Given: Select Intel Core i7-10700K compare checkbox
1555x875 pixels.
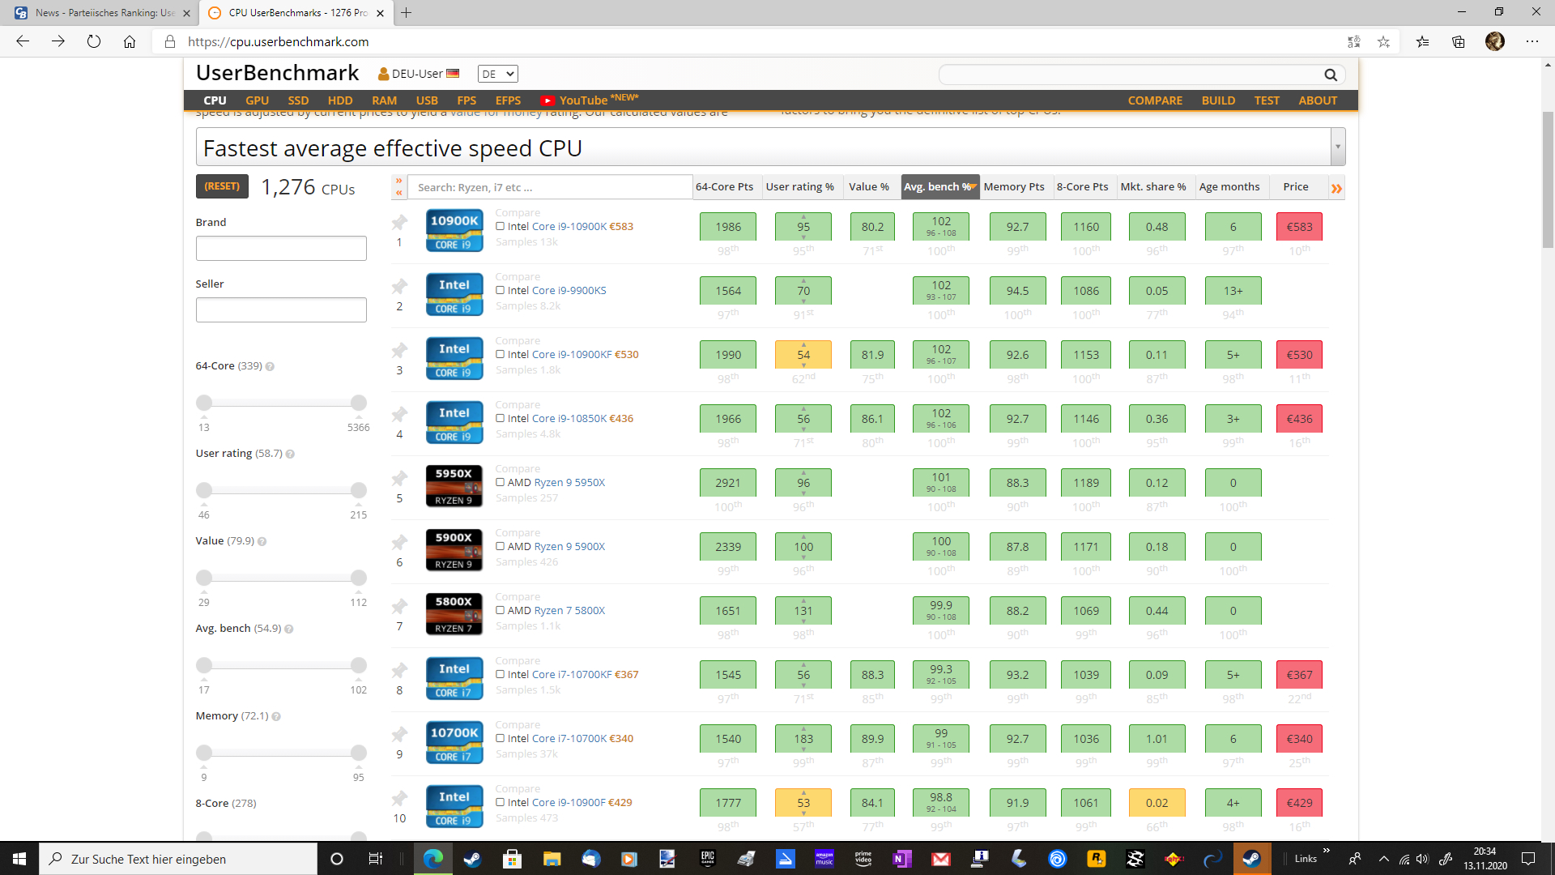Looking at the screenshot, I should pyautogui.click(x=501, y=738).
